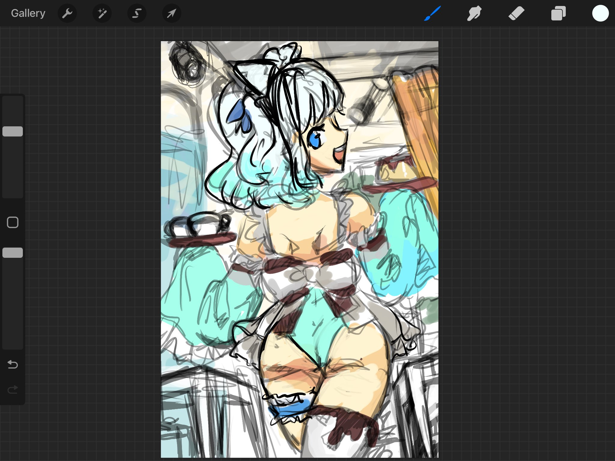Tap the square Modify button in sidebar
The width and height of the screenshot is (615, 461).
[x=13, y=222]
